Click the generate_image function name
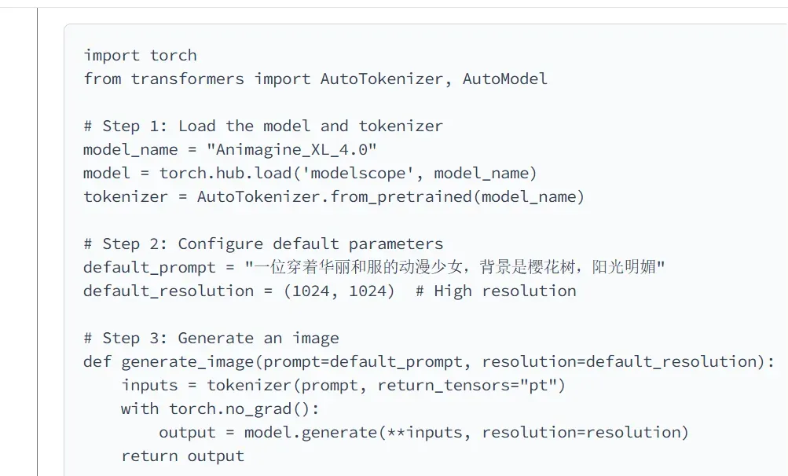The width and height of the screenshot is (788, 476). coord(187,361)
